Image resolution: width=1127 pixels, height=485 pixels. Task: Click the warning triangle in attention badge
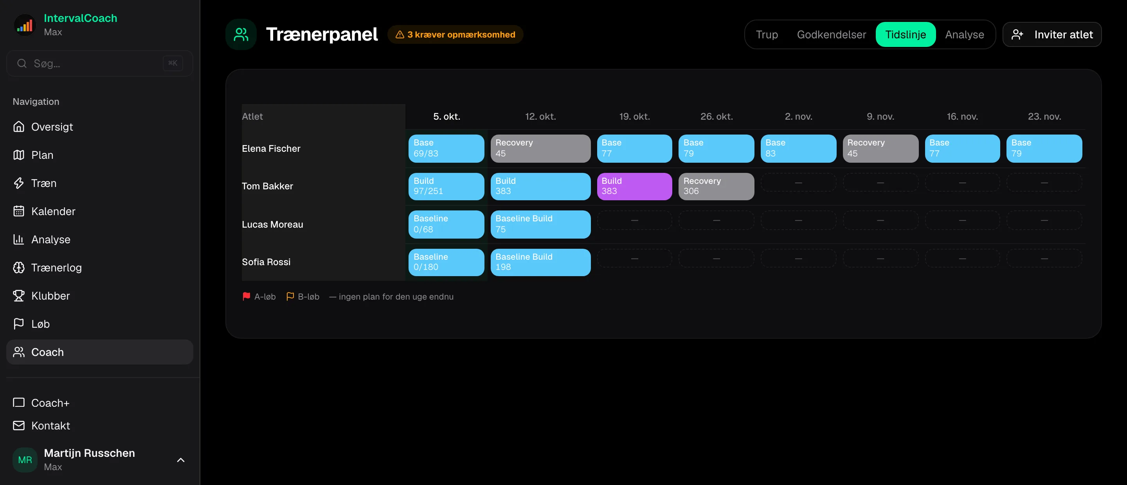400,34
